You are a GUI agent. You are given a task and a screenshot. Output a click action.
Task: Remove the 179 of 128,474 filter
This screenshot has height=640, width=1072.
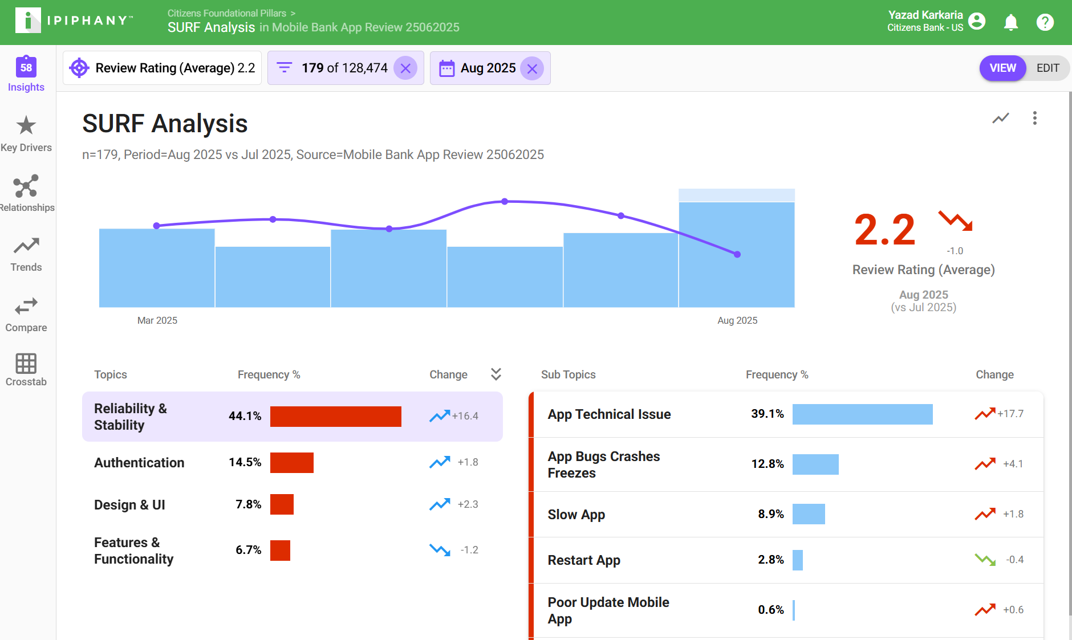[405, 68]
